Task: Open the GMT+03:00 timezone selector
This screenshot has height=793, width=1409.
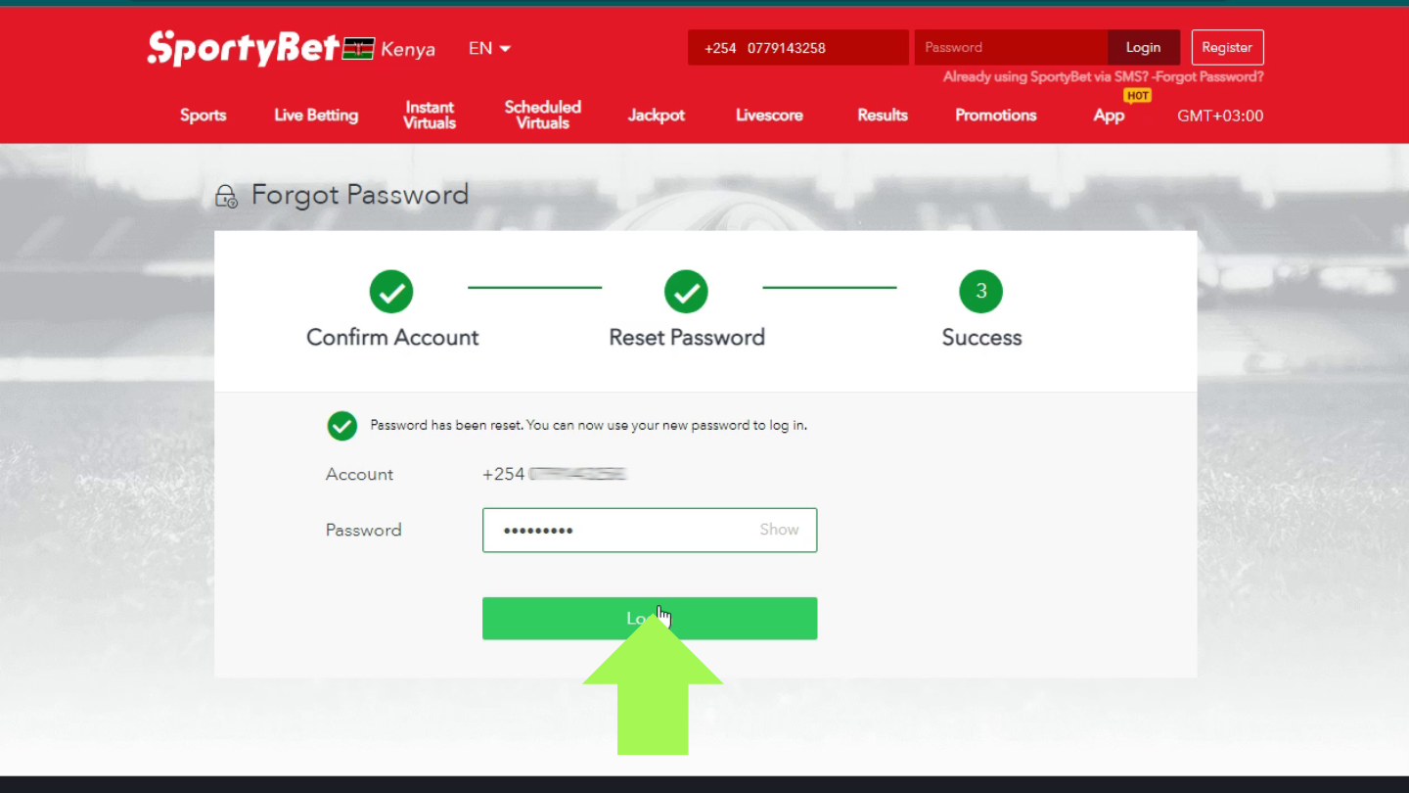Action: [1219, 116]
